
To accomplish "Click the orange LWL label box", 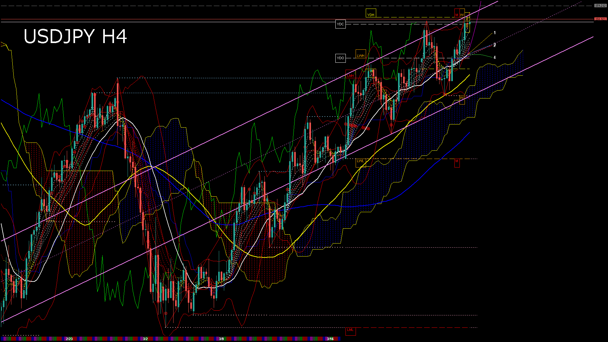I will click(360, 162).
